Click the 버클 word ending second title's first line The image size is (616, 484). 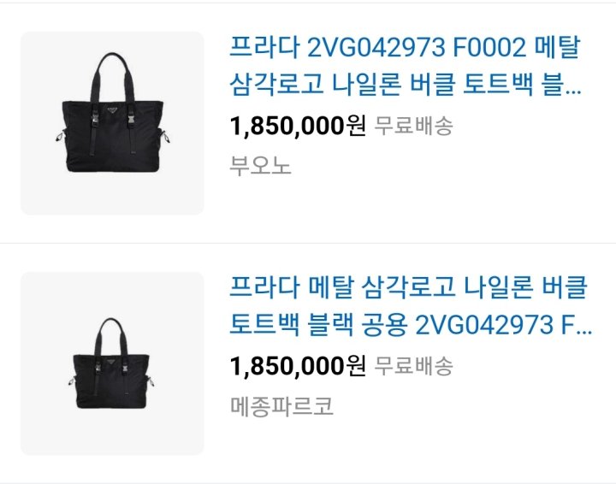[x=565, y=287]
